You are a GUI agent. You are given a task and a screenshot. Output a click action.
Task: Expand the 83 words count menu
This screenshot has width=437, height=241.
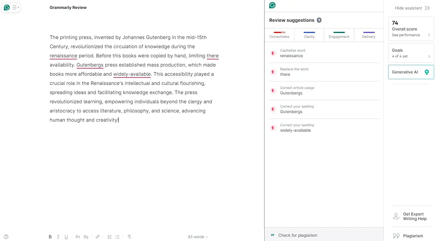[198, 237]
